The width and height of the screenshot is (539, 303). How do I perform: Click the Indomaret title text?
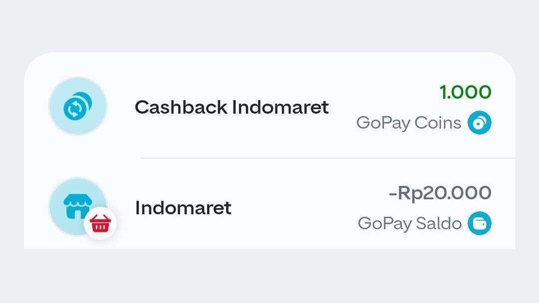183,208
